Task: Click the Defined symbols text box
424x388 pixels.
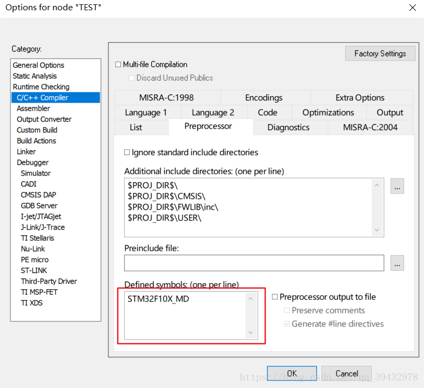Action: (x=186, y=316)
